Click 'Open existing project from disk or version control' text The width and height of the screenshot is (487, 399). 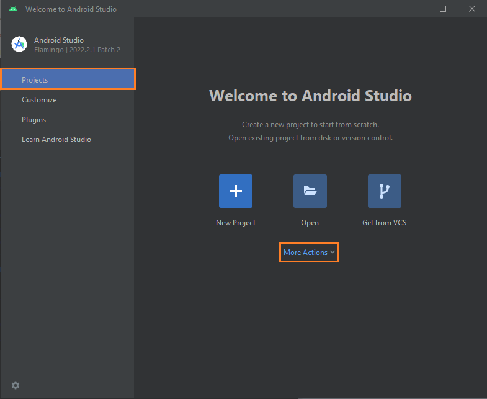click(x=310, y=138)
